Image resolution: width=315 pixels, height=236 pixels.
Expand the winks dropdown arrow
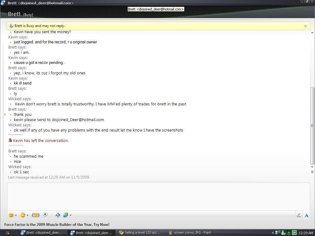27,215
